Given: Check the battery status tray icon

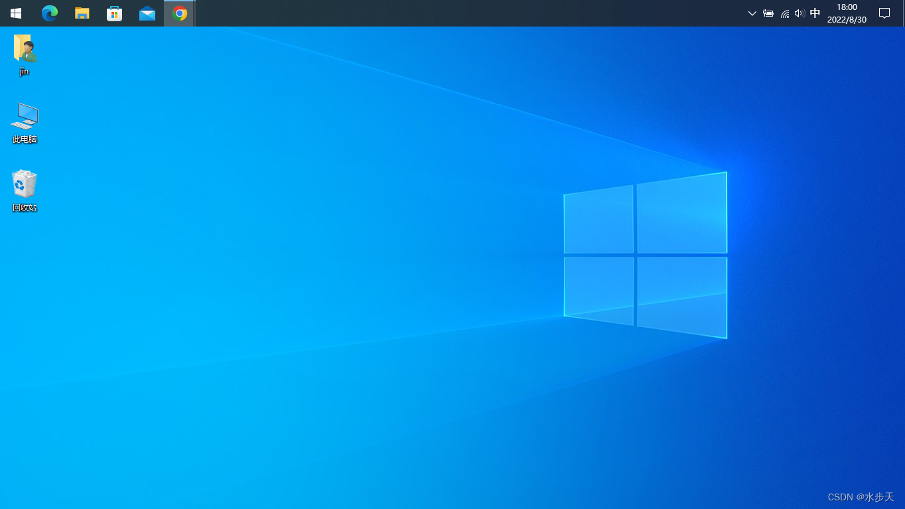Looking at the screenshot, I should point(768,13).
